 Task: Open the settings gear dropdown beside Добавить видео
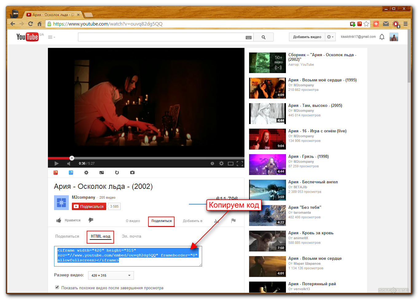click(330, 37)
